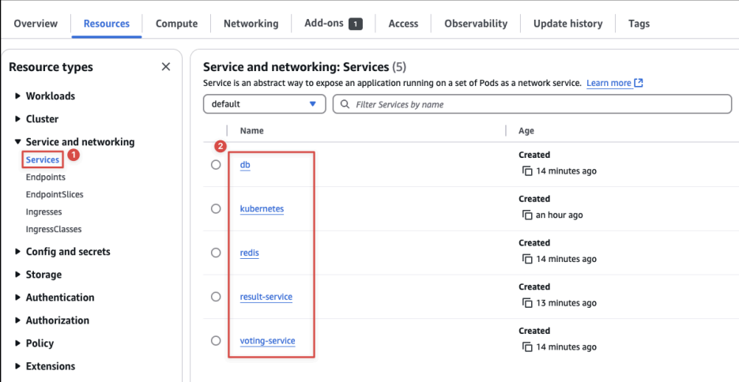Expand the Policy resource type
Screen dimensions: 739x382
point(18,343)
